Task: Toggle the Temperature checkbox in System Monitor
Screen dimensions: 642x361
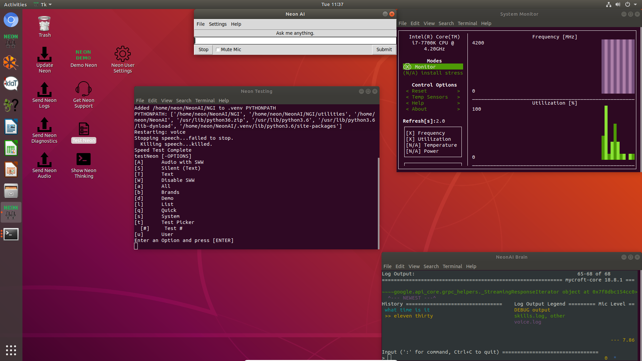Action: pos(431,145)
